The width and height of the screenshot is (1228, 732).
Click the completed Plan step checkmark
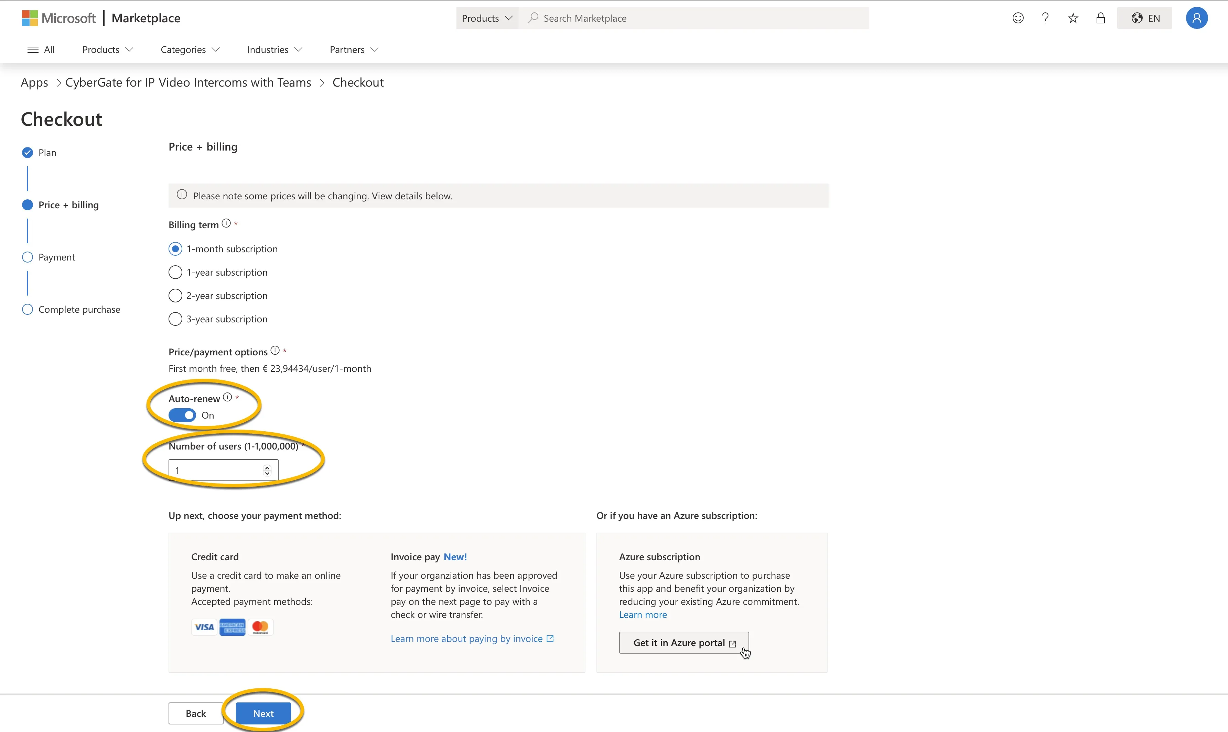[x=28, y=153]
